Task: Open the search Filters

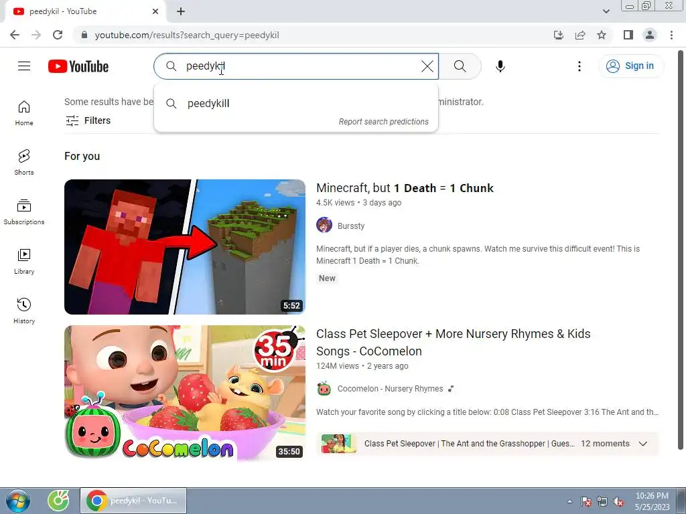Action: (88, 120)
